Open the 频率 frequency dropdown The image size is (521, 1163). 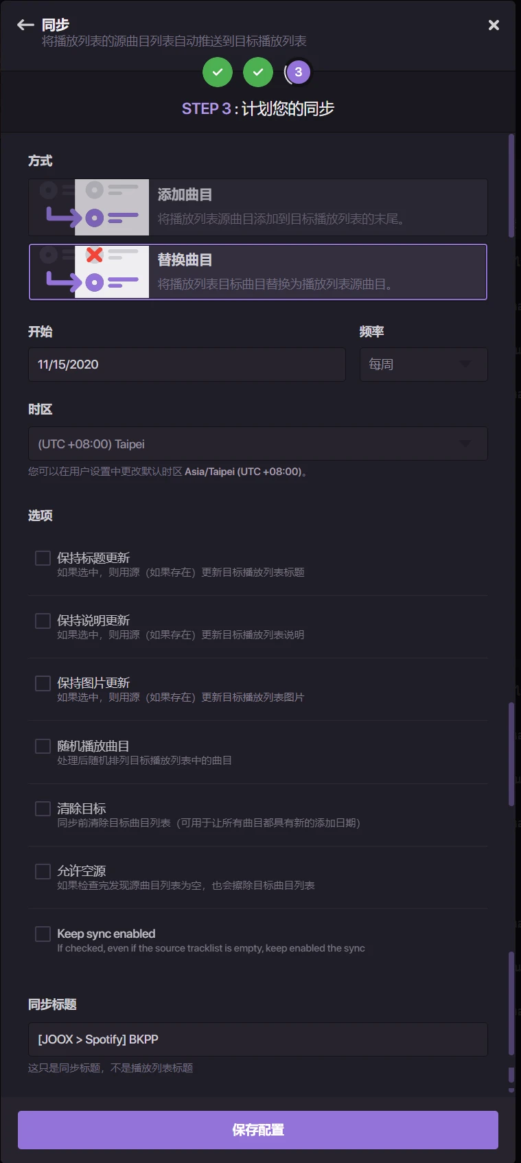424,365
